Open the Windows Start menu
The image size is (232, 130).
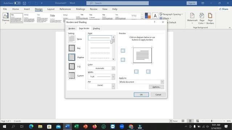pos(4,126)
